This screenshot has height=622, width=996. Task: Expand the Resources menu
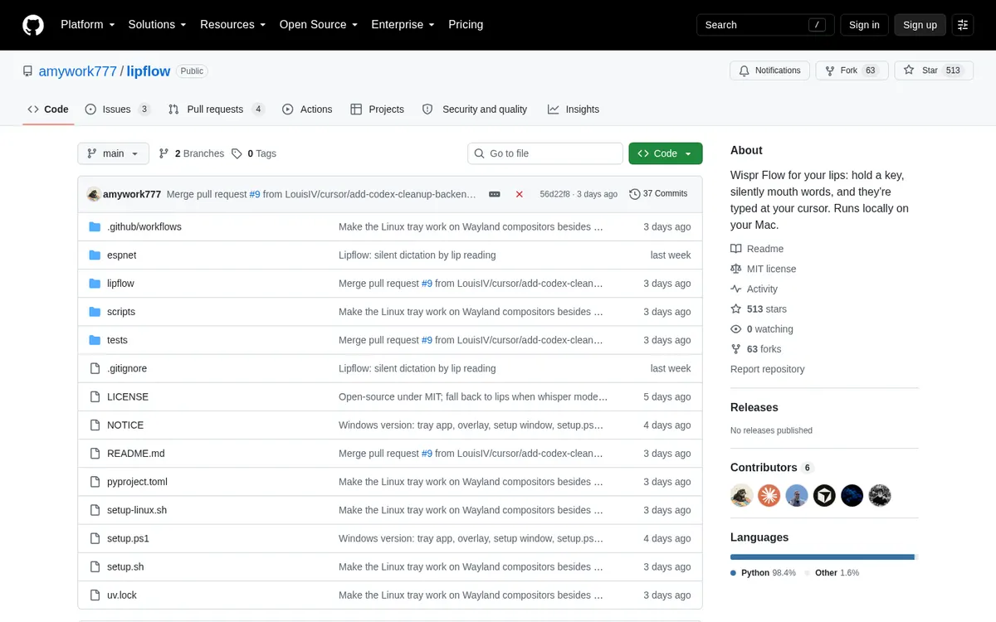click(x=233, y=25)
